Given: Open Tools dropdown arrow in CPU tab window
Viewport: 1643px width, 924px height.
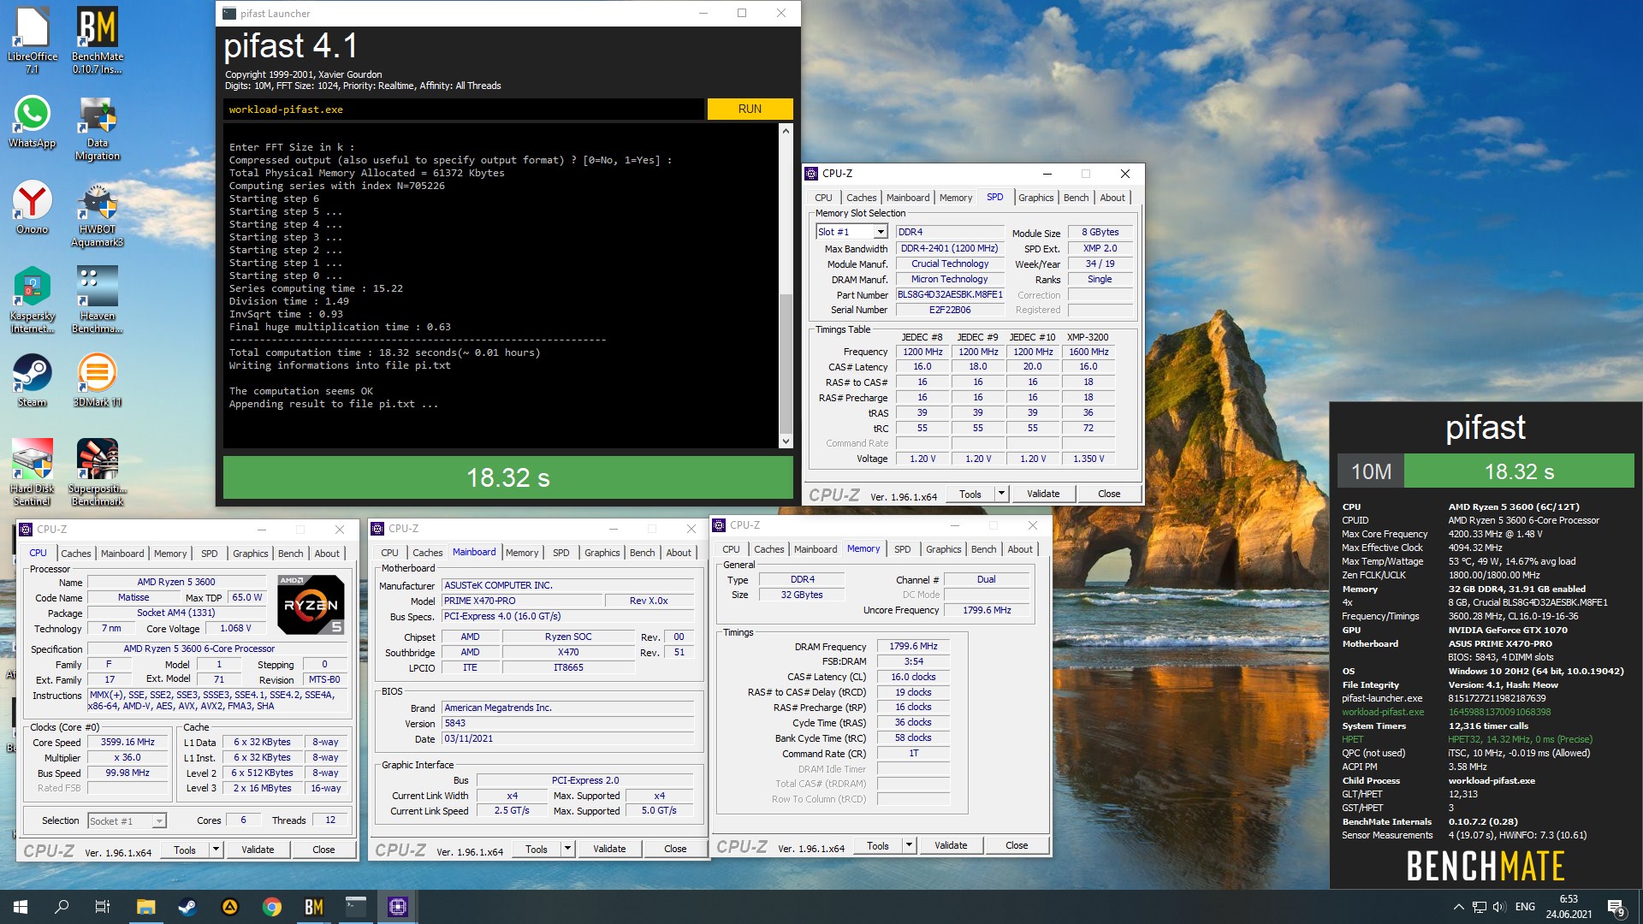Looking at the screenshot, I should click(x=216, y=850).
